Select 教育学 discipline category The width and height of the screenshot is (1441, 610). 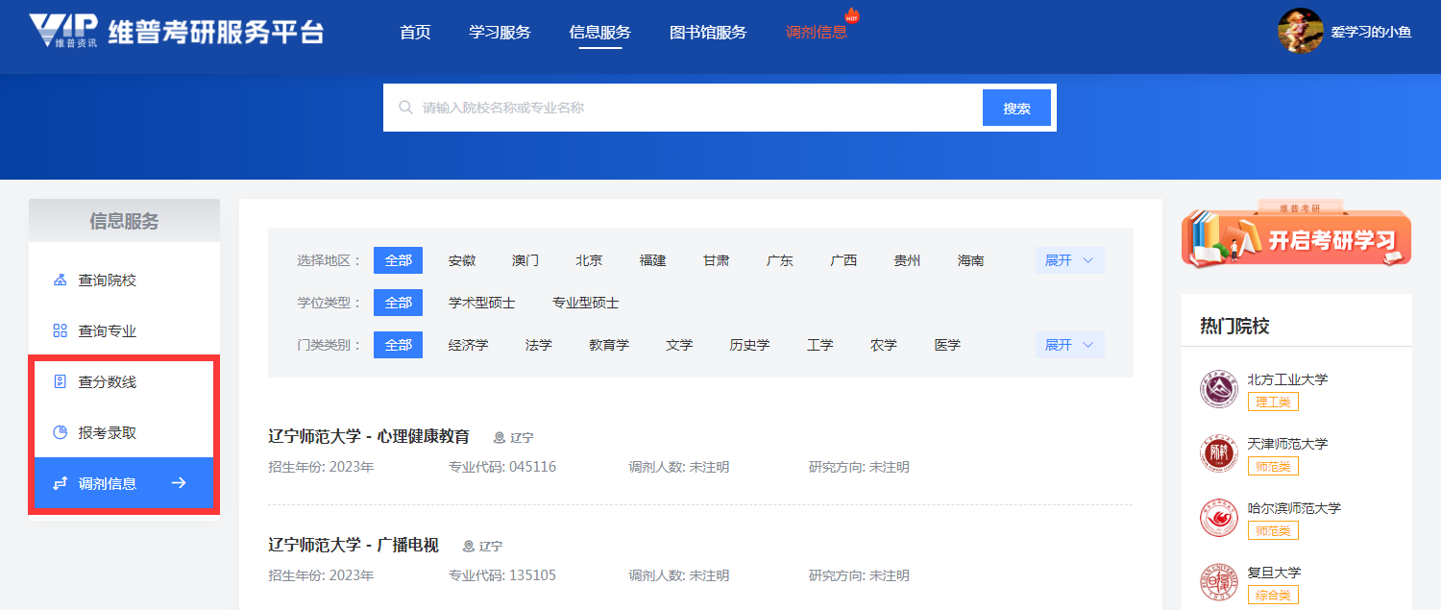click(608, 345)
